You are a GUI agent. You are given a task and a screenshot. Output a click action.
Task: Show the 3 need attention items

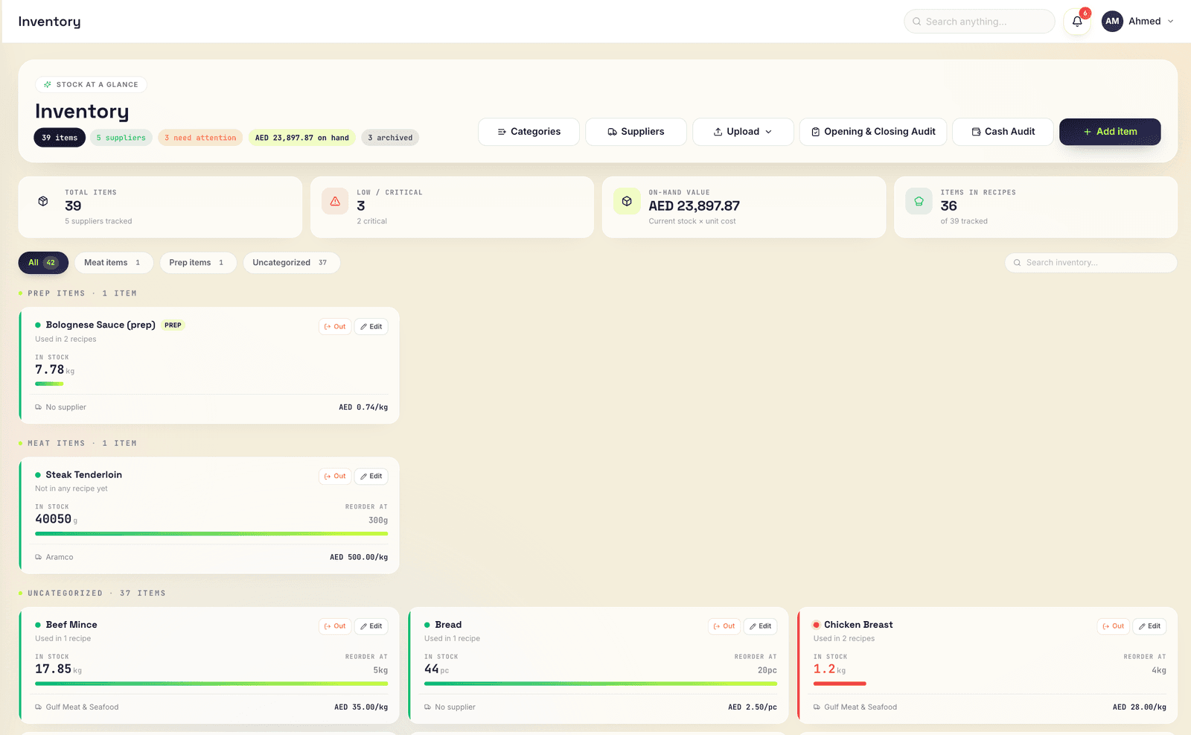200,138
